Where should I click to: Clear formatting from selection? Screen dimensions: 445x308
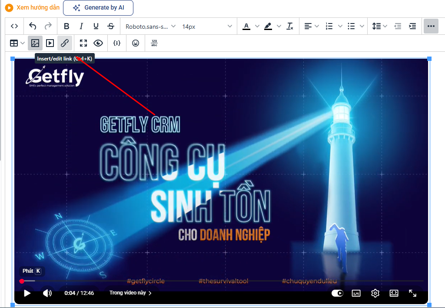click(x=290, y=26)
